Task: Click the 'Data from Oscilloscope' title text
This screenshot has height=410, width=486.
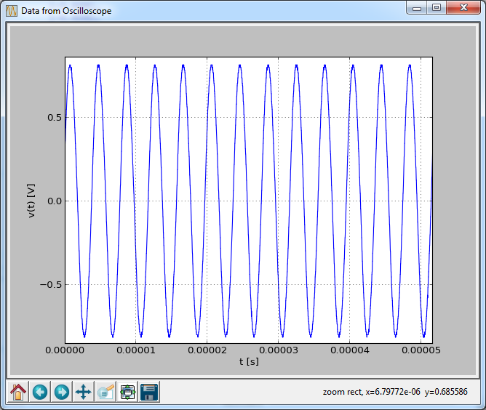Action: 66,11
